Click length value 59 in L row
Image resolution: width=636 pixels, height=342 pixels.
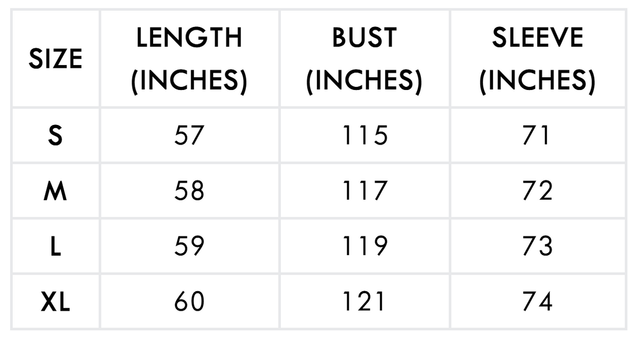click(x=189, y=246)
